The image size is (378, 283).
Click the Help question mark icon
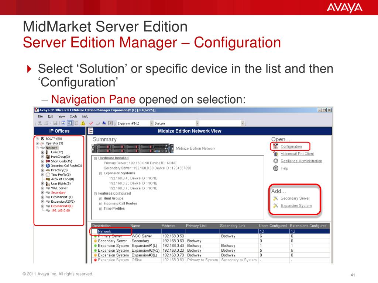(276, 168)
